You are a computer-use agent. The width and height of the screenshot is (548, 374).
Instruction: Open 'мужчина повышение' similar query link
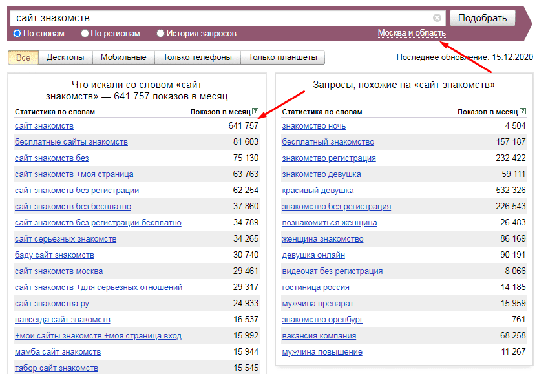(322, 352)
